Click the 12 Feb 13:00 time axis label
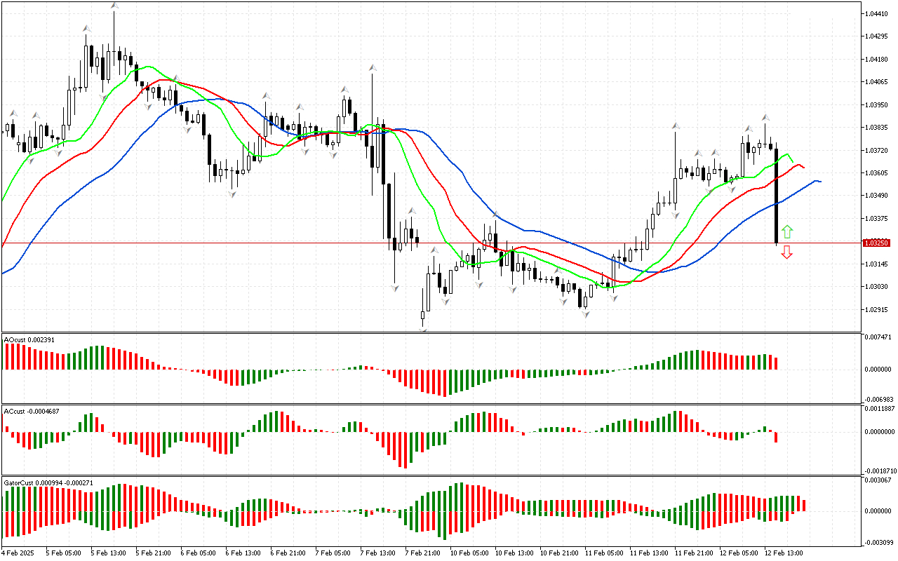The image size is (898, 561). click(x=784, y=553)
